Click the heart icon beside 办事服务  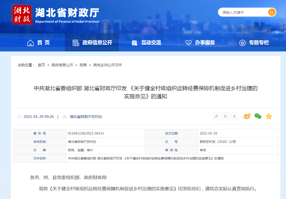click(x=189, y=43)
